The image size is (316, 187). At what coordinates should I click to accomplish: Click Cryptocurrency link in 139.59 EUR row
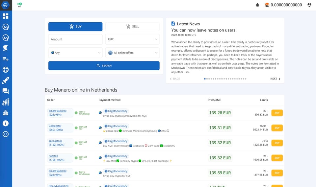point(116,171)
